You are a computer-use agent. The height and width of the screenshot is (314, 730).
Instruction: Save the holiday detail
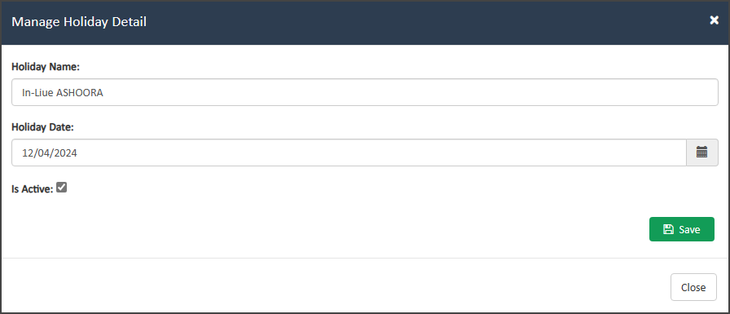[x=682, y=229]
